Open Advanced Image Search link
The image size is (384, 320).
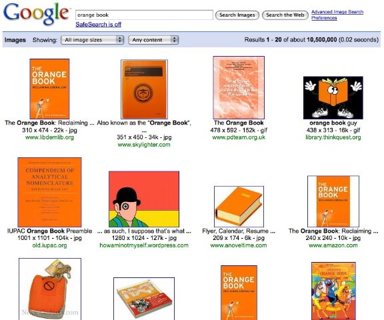[x=337, y=12]
